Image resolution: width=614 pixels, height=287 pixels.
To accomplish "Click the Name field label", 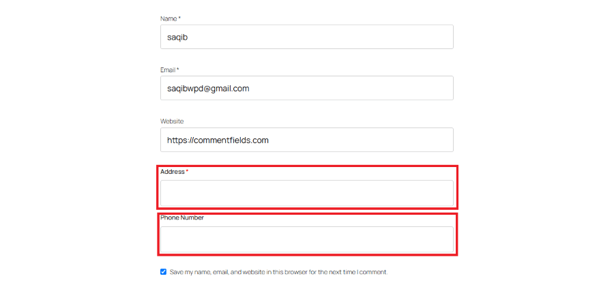I will tap(169, 18).
